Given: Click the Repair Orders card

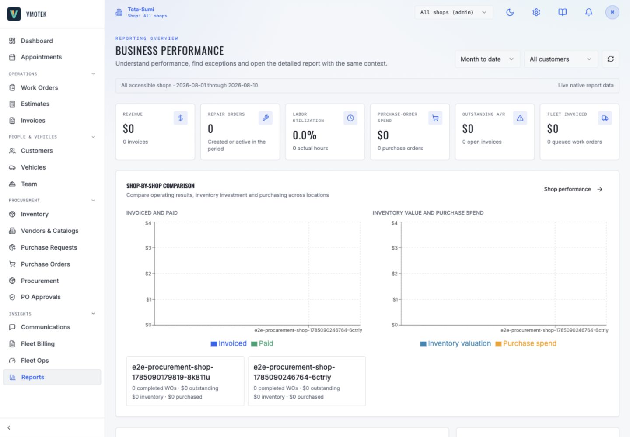Looking at the screenshot, I should pyautogui.click(x=240, y=132).
